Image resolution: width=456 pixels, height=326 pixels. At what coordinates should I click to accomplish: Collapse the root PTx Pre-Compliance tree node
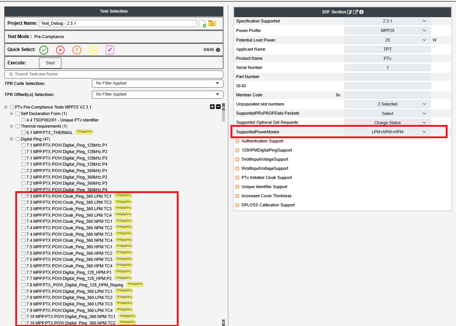tap(6, 107)
